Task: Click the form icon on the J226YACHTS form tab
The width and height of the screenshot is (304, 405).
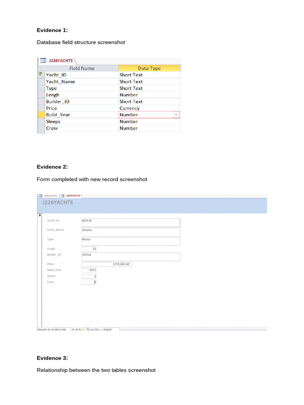Action: pyautogui.click(x=63, y=196)
